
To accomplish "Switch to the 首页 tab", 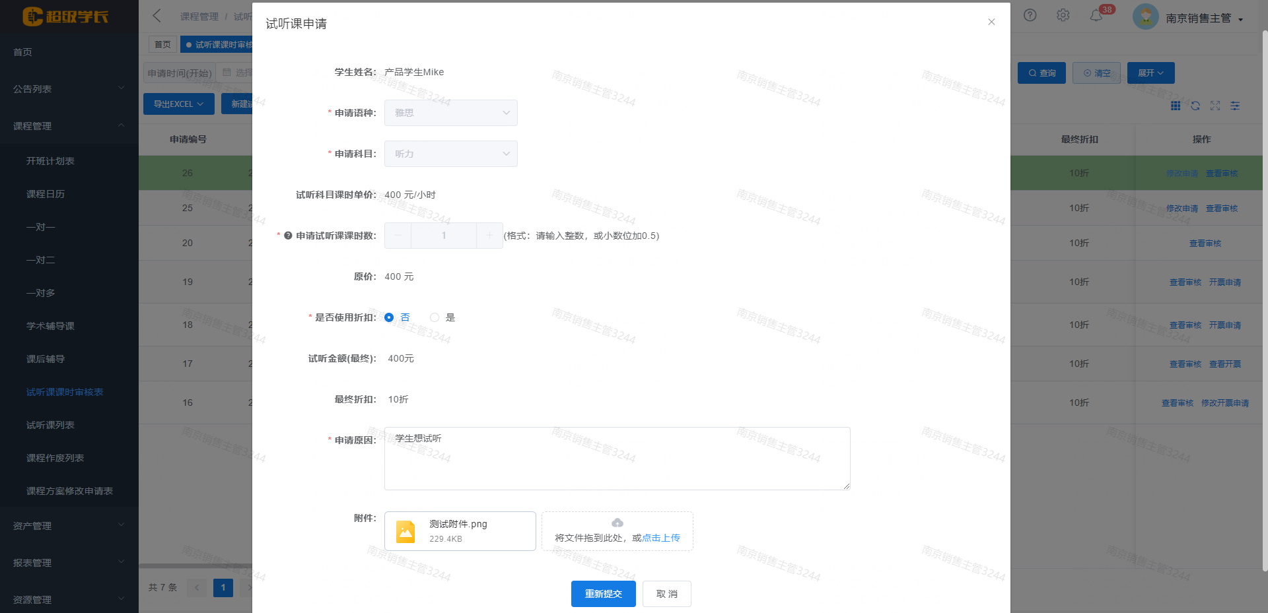I will click(162, 44).
